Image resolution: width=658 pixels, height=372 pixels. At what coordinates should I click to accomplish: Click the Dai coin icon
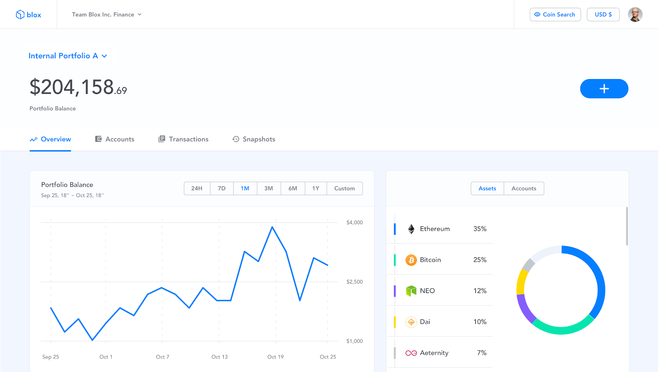(x=411, y=322)
